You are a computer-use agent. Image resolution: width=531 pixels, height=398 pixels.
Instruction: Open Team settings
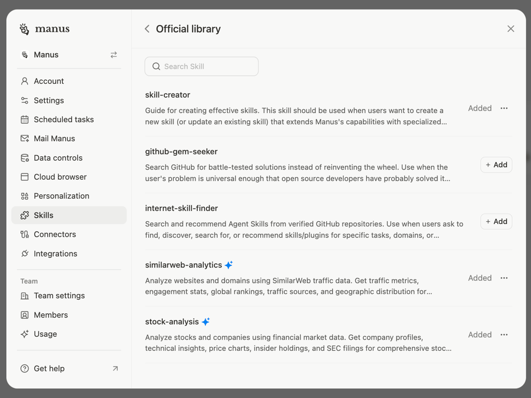(x=69, y=296)
